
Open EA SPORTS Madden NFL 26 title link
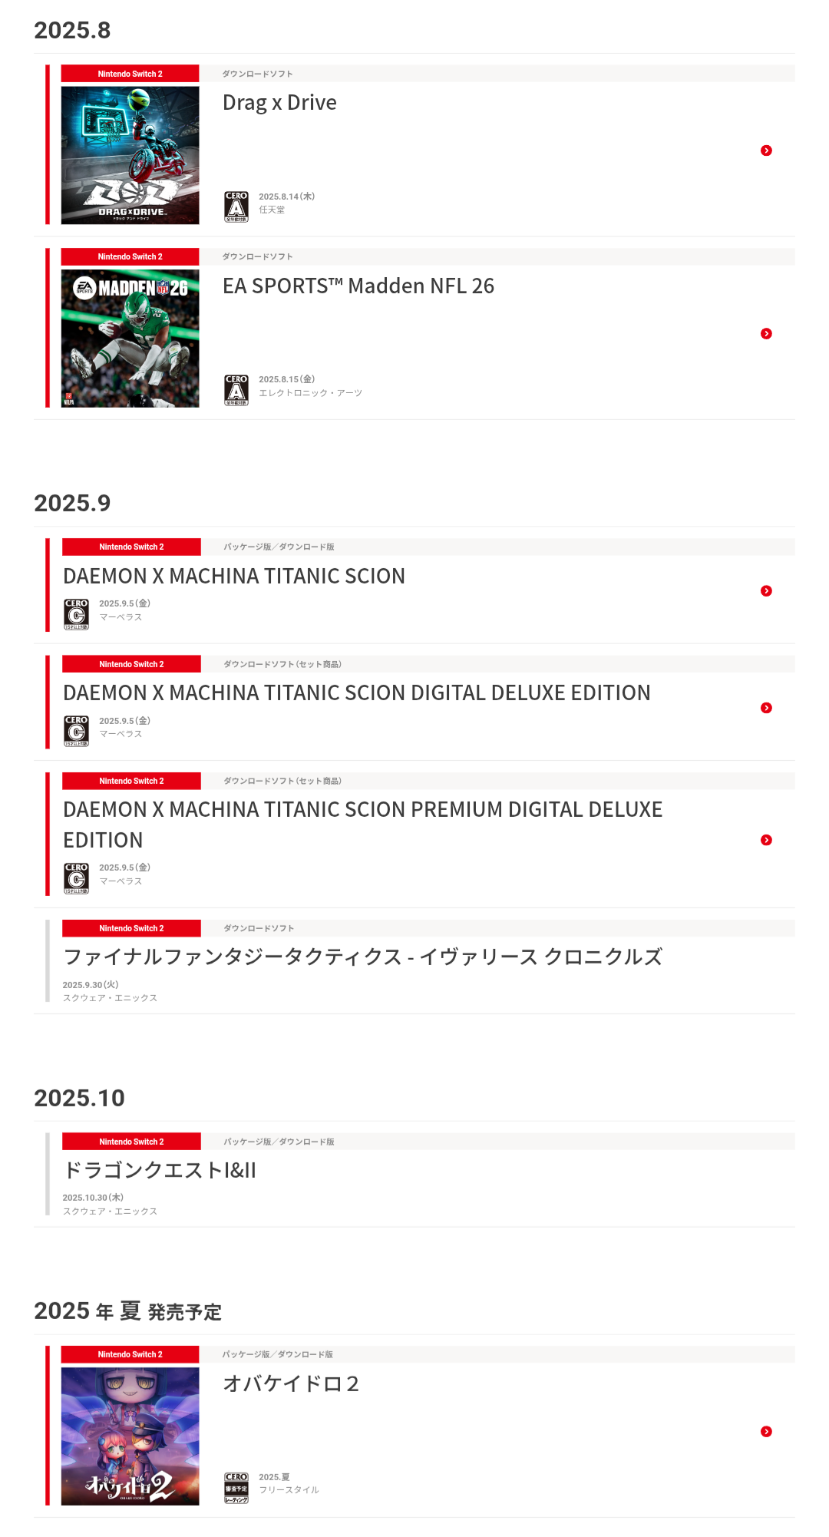coord(358,286)
